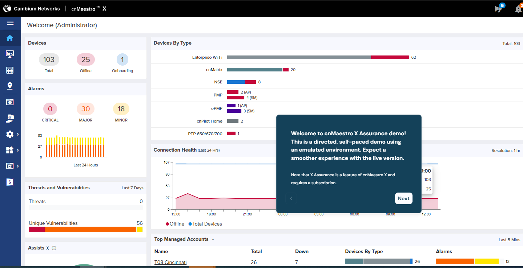Click the Unique Vulnerabilities orange bar segment
This screenshot has width=523, height=268.
(x=90, y=230)
